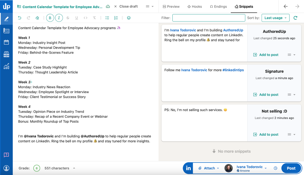Click 'Bonus: Monthly Roundup of Top Posts' line
This screenshot has height=175, width=304.
pyautogui.click(x=48, y=121)
